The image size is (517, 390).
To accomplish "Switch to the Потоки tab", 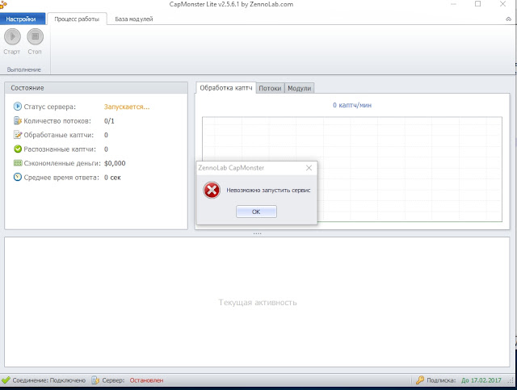I will pos(270,88).
